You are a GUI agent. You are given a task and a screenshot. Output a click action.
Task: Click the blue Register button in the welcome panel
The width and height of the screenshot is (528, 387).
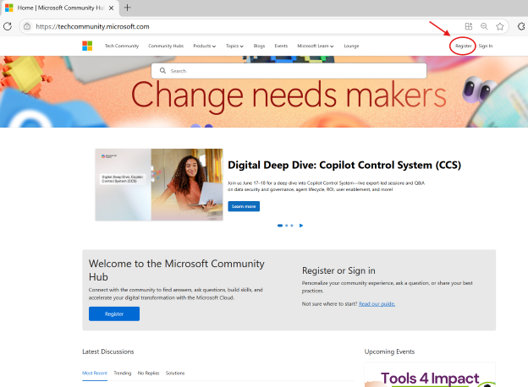(114, 313)
